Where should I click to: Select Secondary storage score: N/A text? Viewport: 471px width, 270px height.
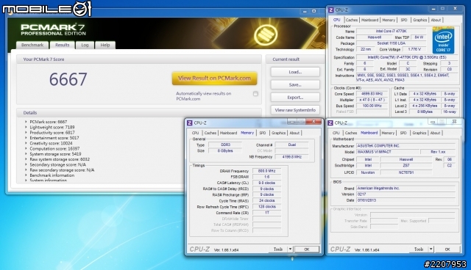(57, 164)
